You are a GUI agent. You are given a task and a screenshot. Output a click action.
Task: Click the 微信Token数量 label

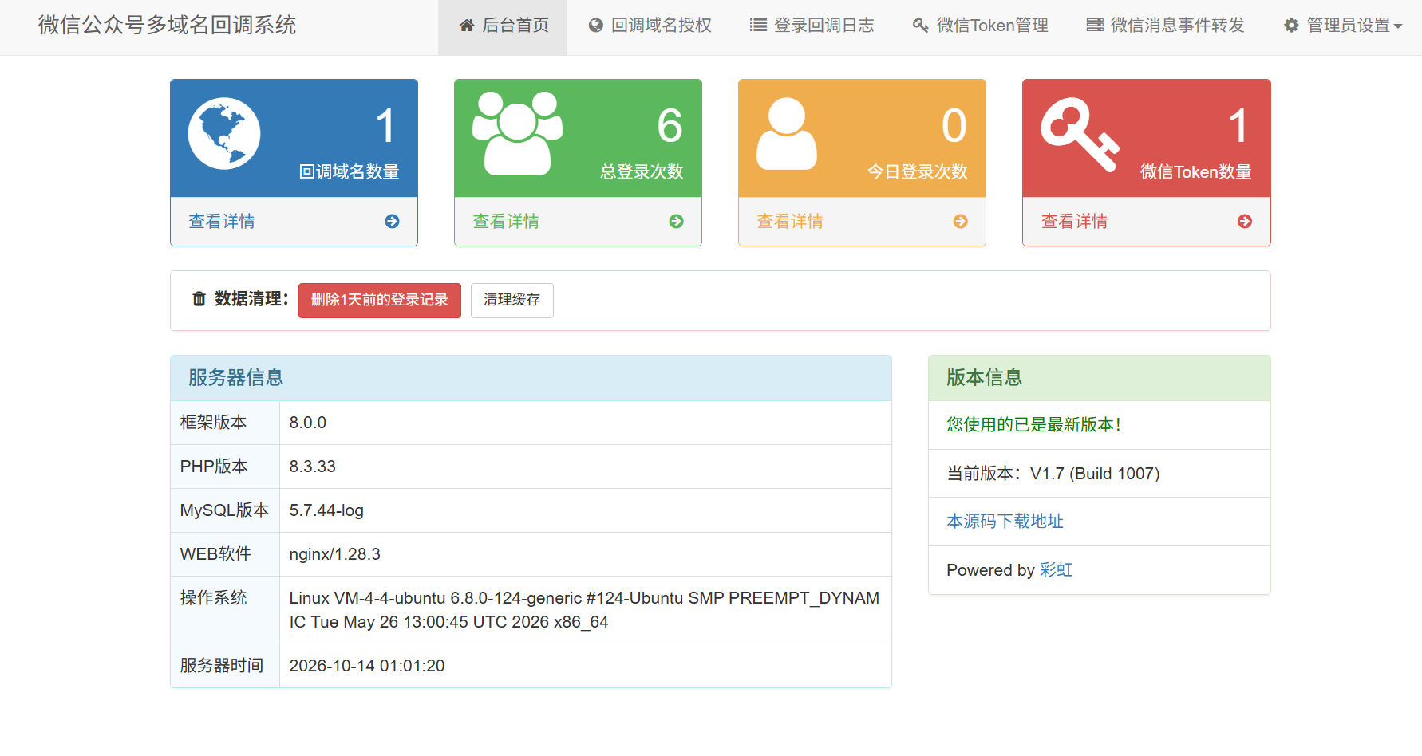click(x=1195, y=171)
